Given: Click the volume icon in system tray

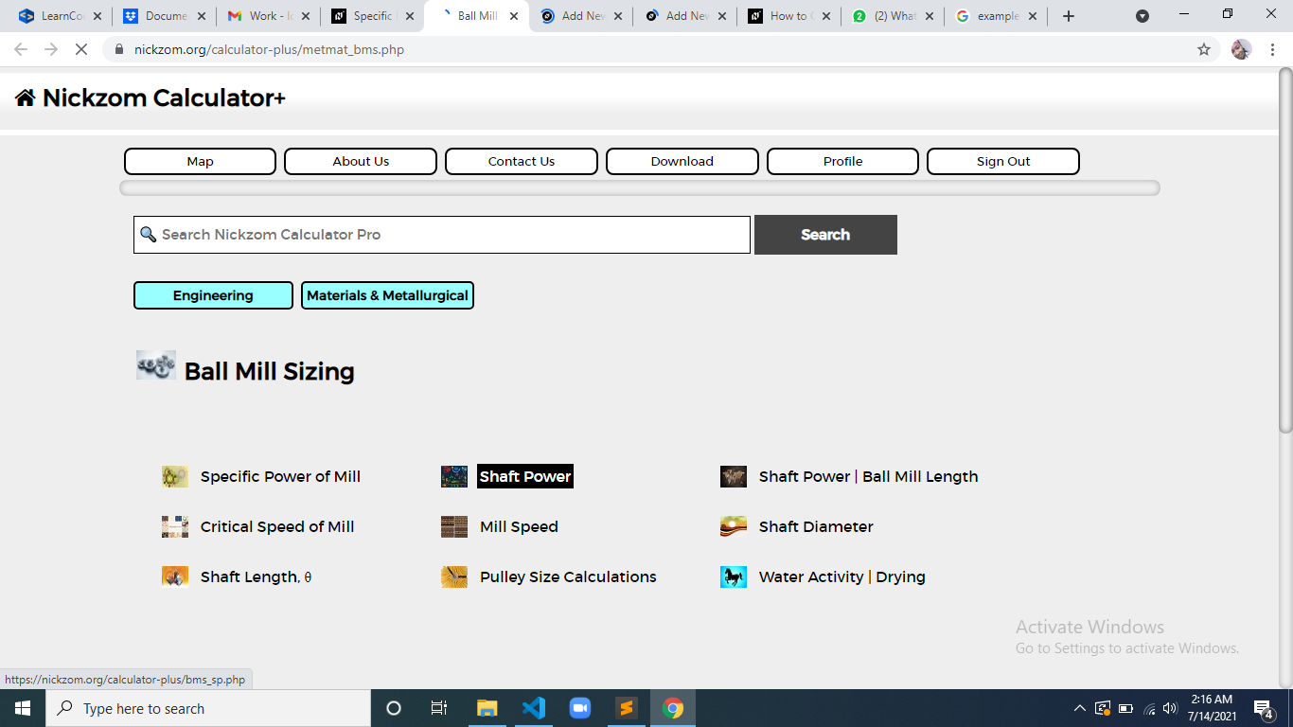Looking at the screenshot, I should point(1170,708).
